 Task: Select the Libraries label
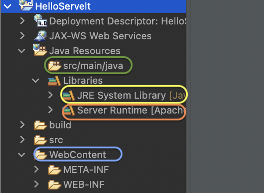(x=83, y=80)
